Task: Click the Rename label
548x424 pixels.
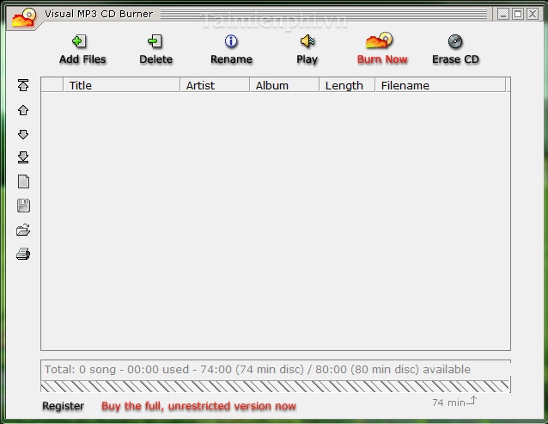Action: click(231, 59)
